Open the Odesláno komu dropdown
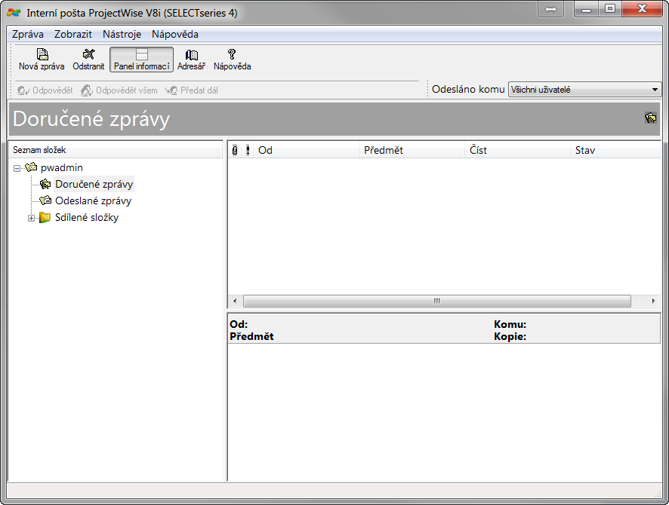The image size is (669, 505). point(655,90)
